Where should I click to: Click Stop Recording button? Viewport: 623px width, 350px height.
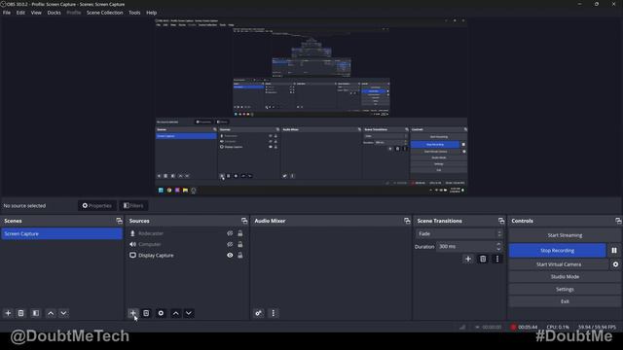click(x=558, y=251)
